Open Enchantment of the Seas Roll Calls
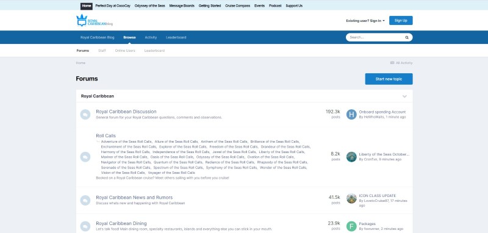 pyautogui.click(x=129, y=146)
